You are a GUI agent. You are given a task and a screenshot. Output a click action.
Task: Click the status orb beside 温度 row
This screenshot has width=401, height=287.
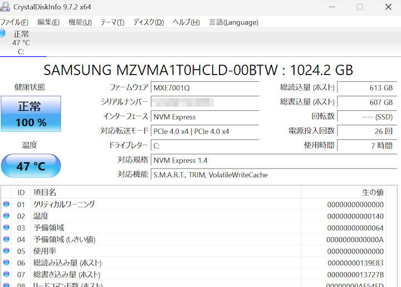click(7, 216)
